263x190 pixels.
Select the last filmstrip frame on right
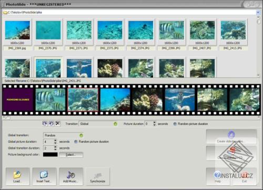[245, 99]
